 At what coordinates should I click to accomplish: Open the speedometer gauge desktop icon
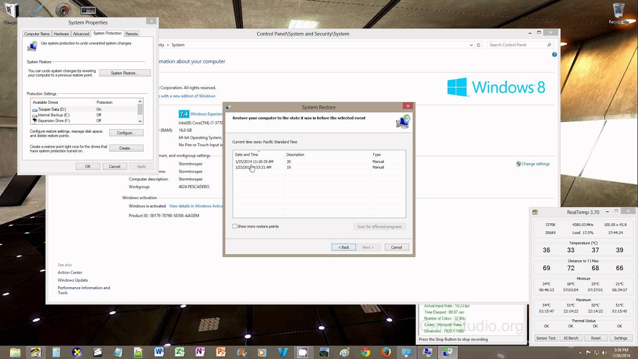click(63, 9)
